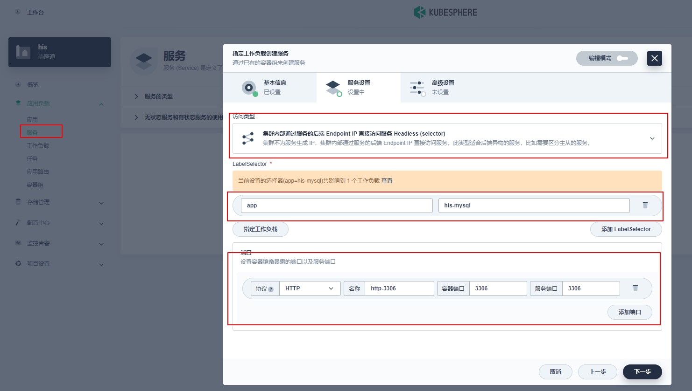Click the 下一步 next button
The width and height of the screenshot is (692, 391).
[643, 372]
